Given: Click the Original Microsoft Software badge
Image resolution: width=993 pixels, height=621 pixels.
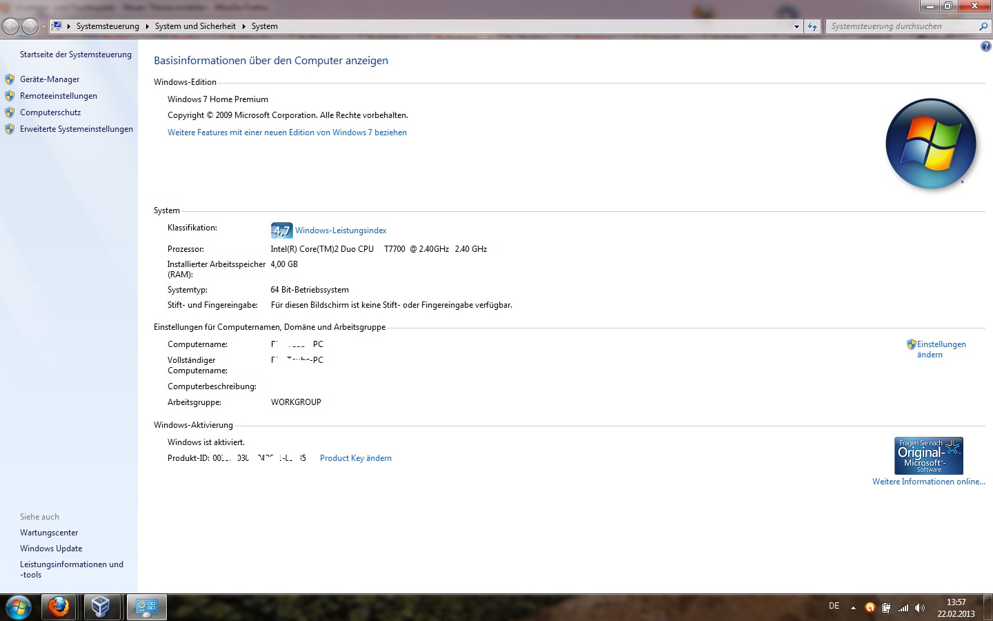Looking at the screenshot, I should [929, 455].
